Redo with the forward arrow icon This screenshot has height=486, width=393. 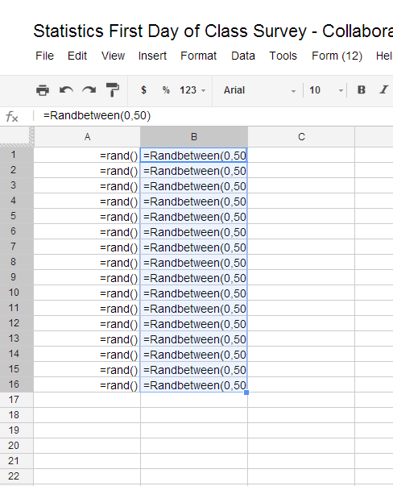point(89,90)
